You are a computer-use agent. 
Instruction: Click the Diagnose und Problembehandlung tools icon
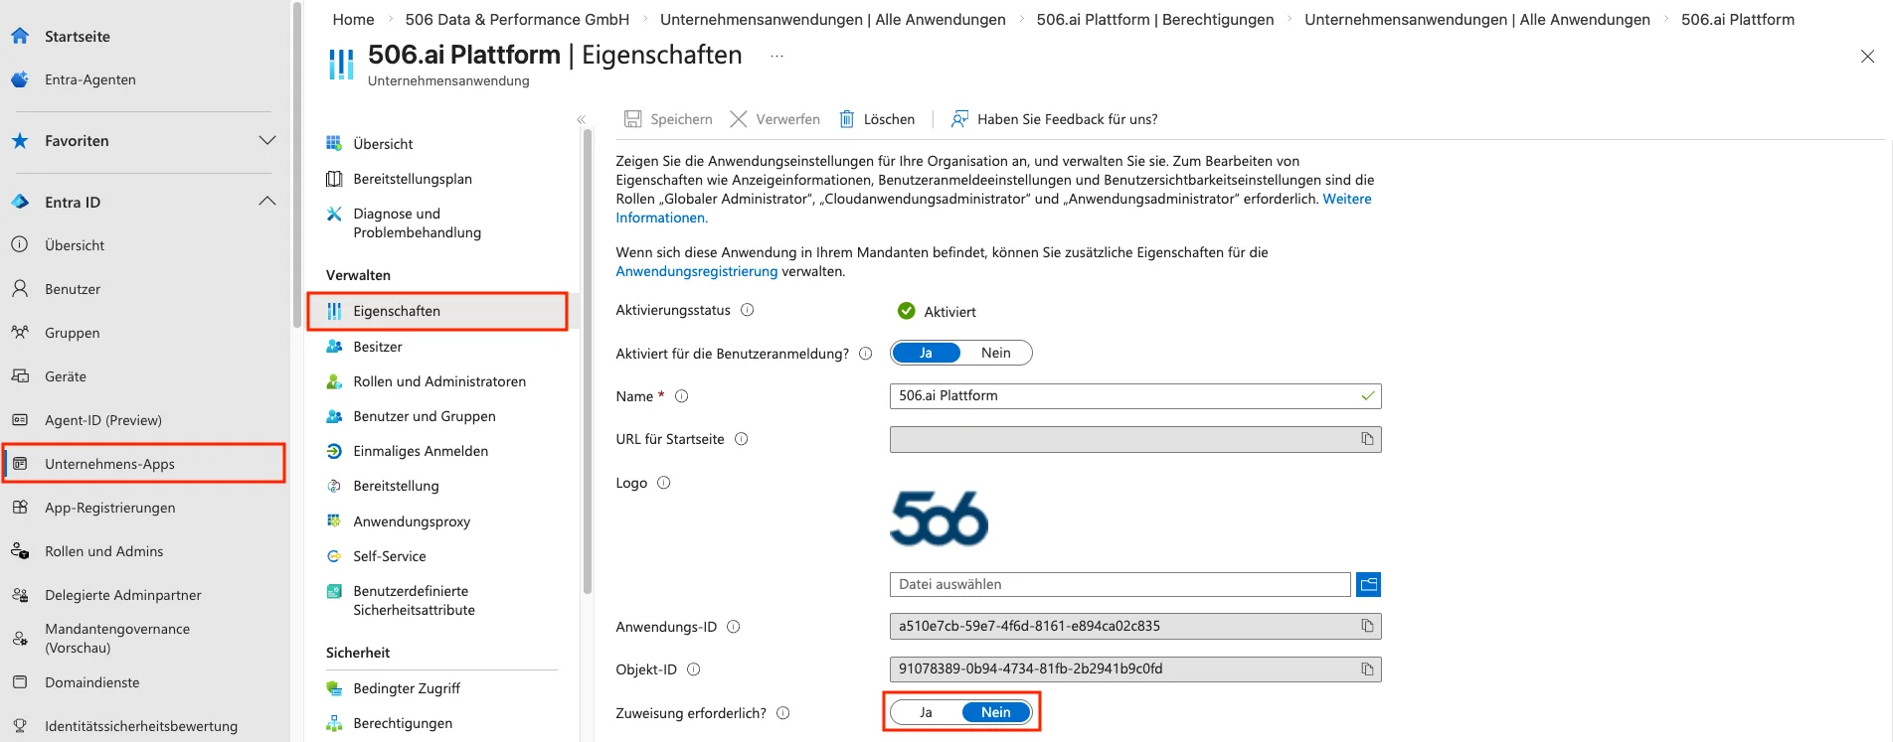334,214
